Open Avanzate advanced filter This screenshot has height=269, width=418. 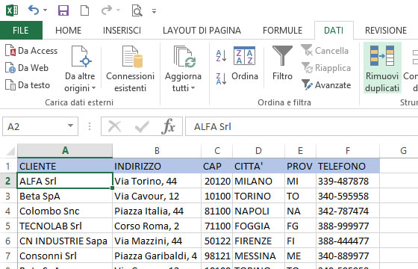click(326, 85)
